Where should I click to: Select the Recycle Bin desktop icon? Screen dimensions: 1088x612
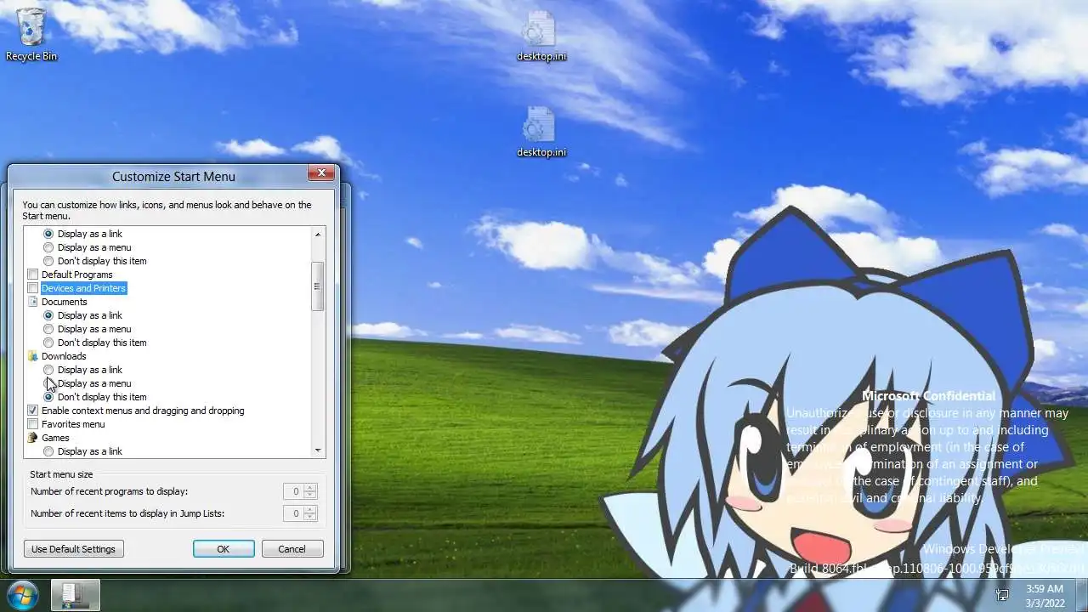click(x=31, y=34)
